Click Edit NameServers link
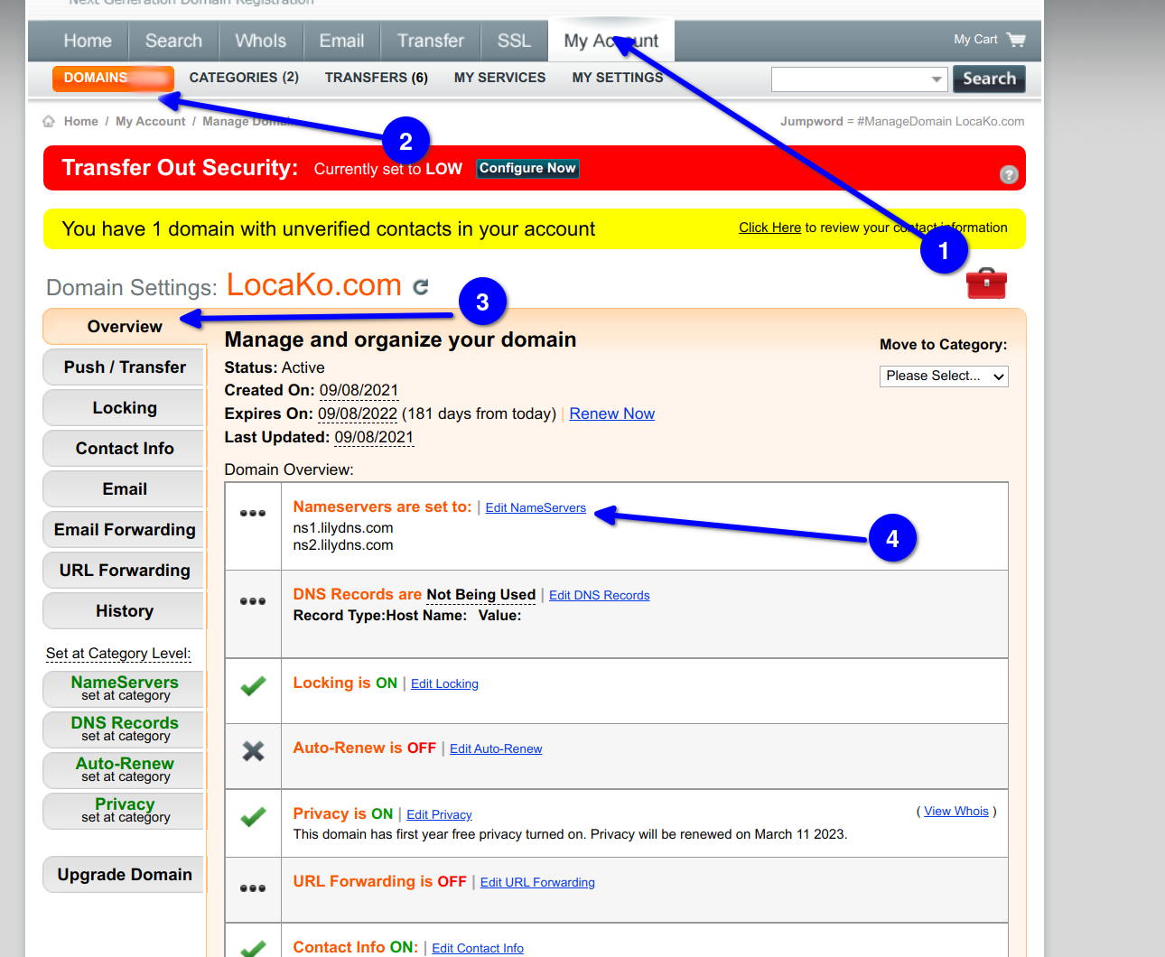The width and height of the screenshot is (1165, 957). (536, 507)
